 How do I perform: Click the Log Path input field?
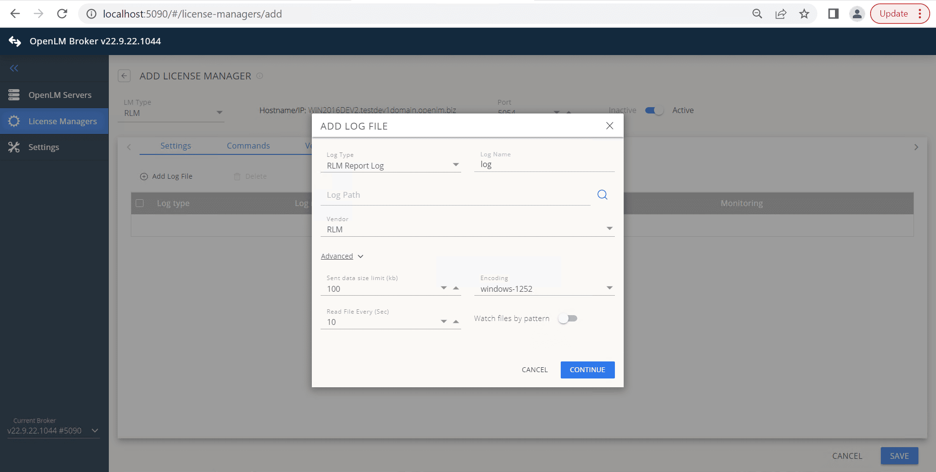coord(454,195)
